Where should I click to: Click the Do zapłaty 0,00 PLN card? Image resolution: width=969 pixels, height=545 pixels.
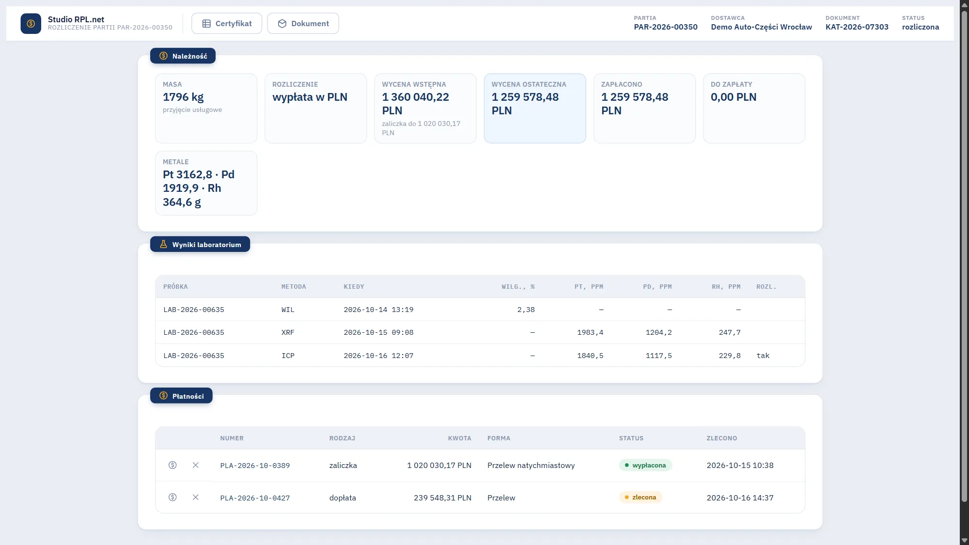pos(754,108)
